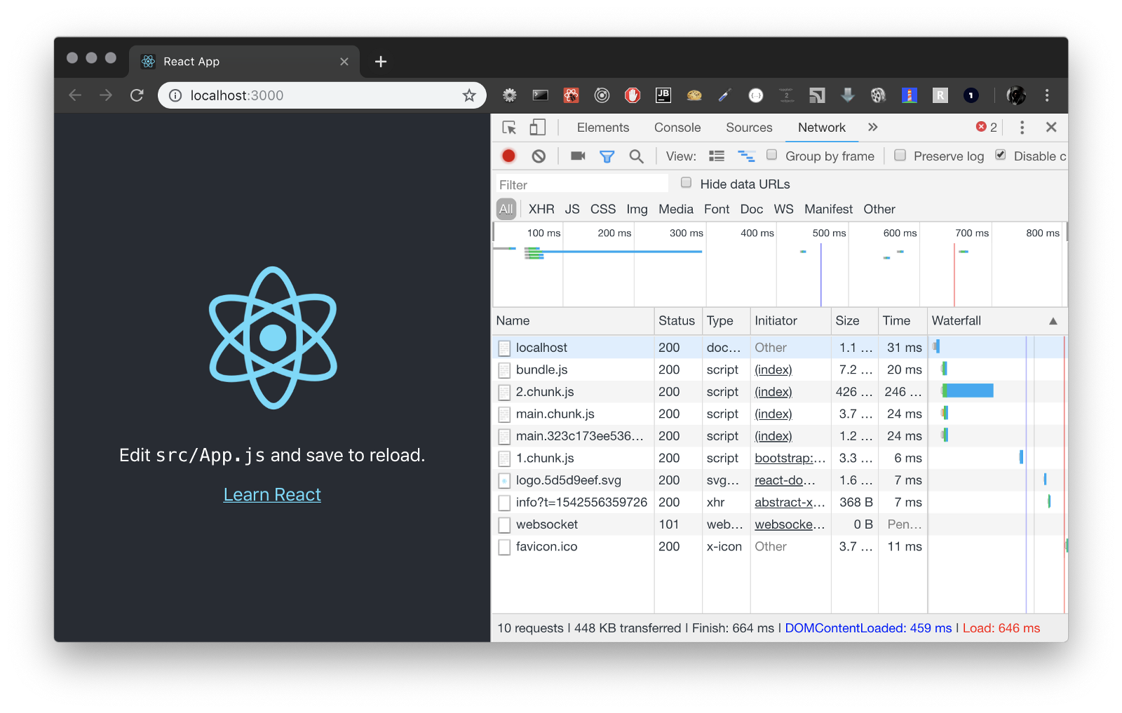1122x713 pixels.
Task: Open DevTools customize menu (three dots)
Action: point(1022,128)
